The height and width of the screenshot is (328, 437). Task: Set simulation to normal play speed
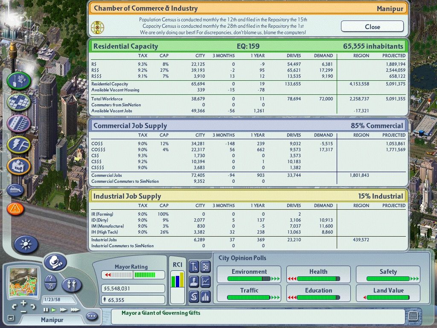click(x=54, y=310)
